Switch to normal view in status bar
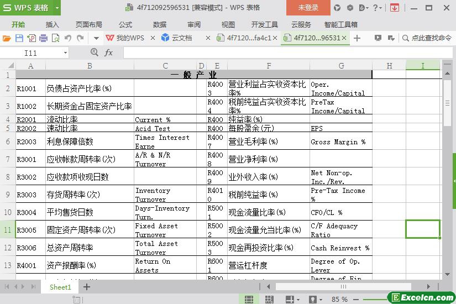Viewport: 456px width, 304px height. tap(249, 299)
